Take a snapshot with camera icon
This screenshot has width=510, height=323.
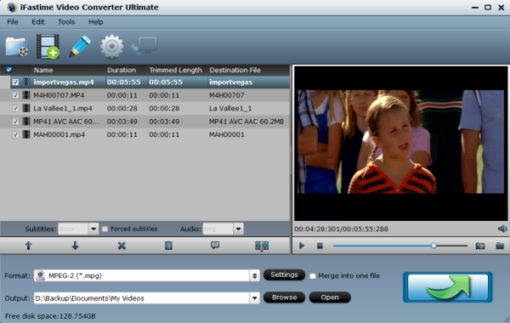pyautogui.click(x=480, y=246)
